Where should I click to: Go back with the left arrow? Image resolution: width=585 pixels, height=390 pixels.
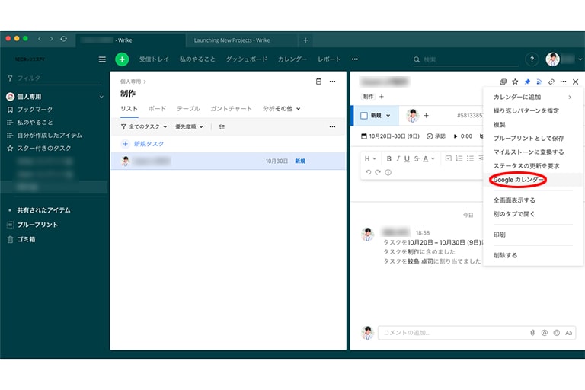tap(40, 39)
